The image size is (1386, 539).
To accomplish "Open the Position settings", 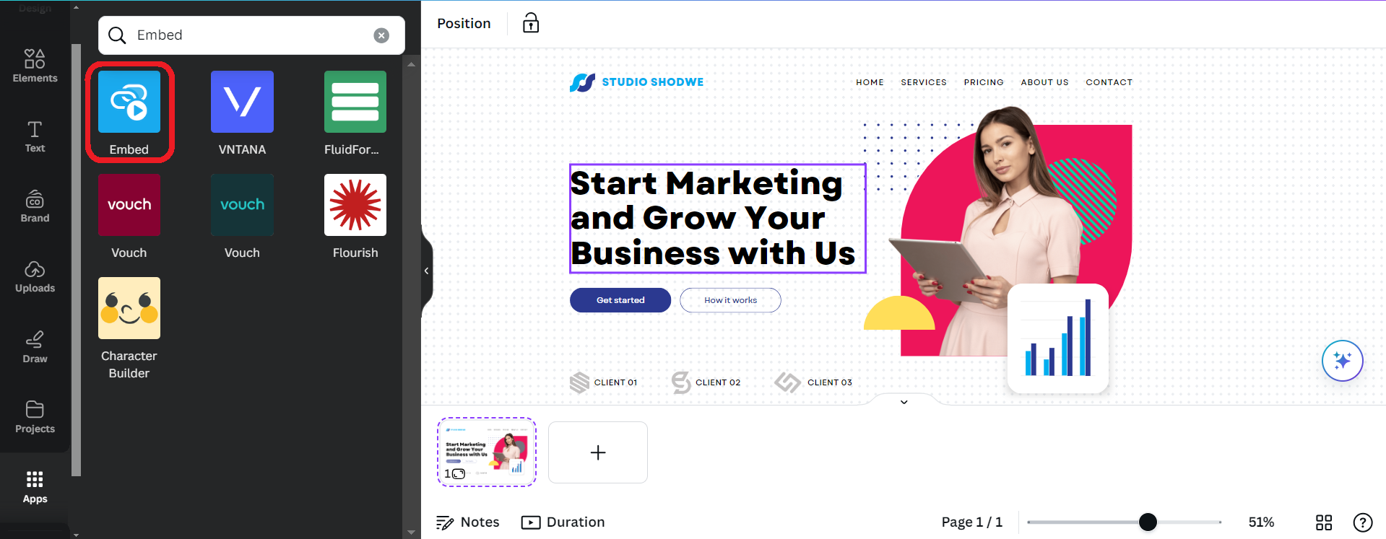I will pyautogui.click(x=463, y=22).
